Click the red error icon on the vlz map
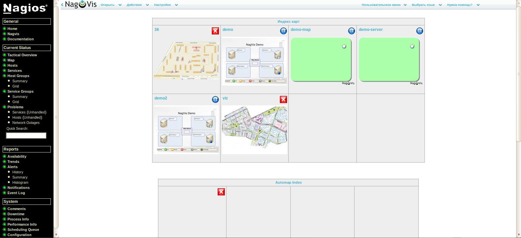 coord(283,99)
